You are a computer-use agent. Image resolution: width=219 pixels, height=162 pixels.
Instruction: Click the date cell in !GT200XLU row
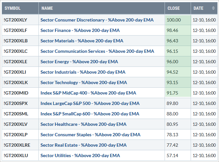click(x=204, y=155)
